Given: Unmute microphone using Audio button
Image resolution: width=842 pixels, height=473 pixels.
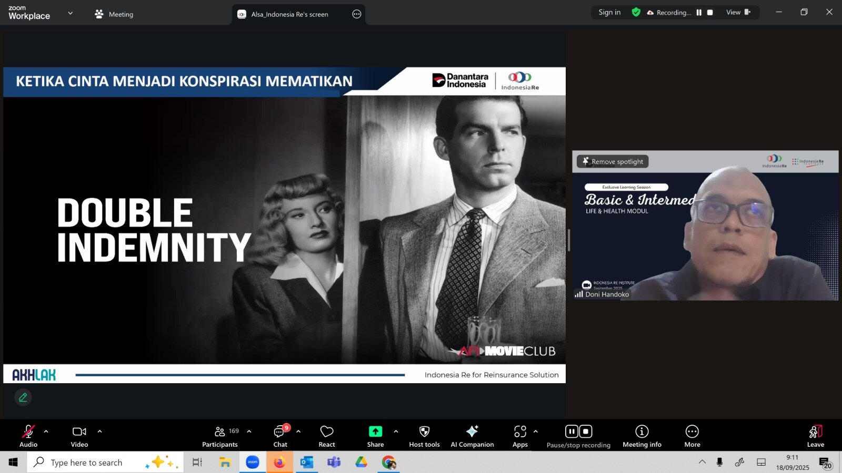Looking at the screenshot, I should (x=28, y=436).
